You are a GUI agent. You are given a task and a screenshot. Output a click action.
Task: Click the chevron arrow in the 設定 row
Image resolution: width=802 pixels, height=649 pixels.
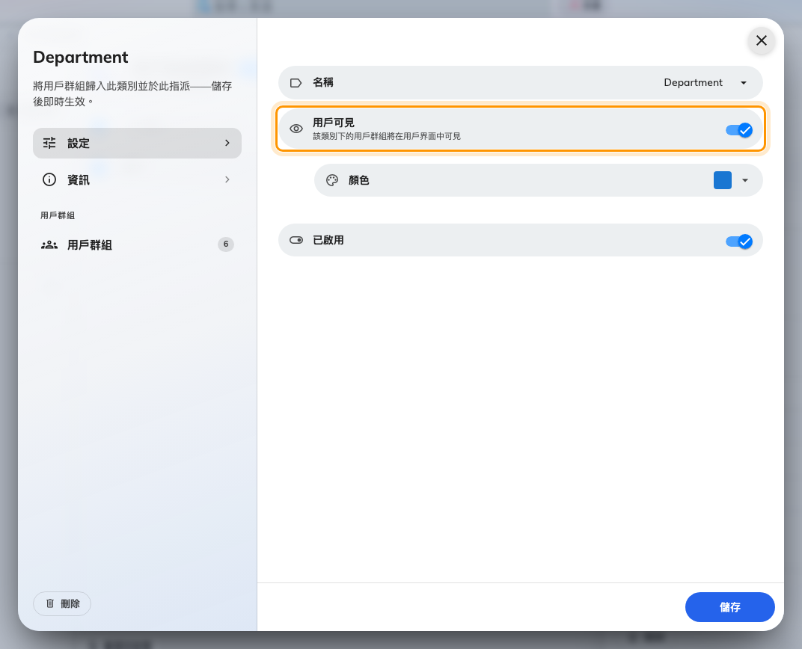227,143
